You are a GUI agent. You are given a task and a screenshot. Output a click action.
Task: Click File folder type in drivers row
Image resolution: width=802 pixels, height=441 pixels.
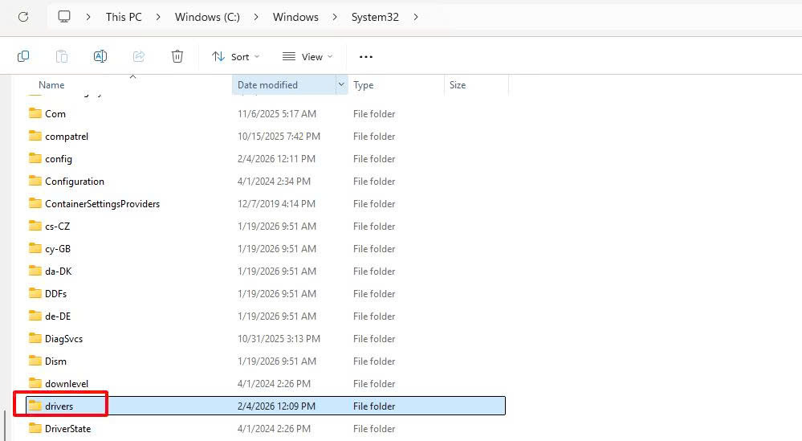pos(374,406)
